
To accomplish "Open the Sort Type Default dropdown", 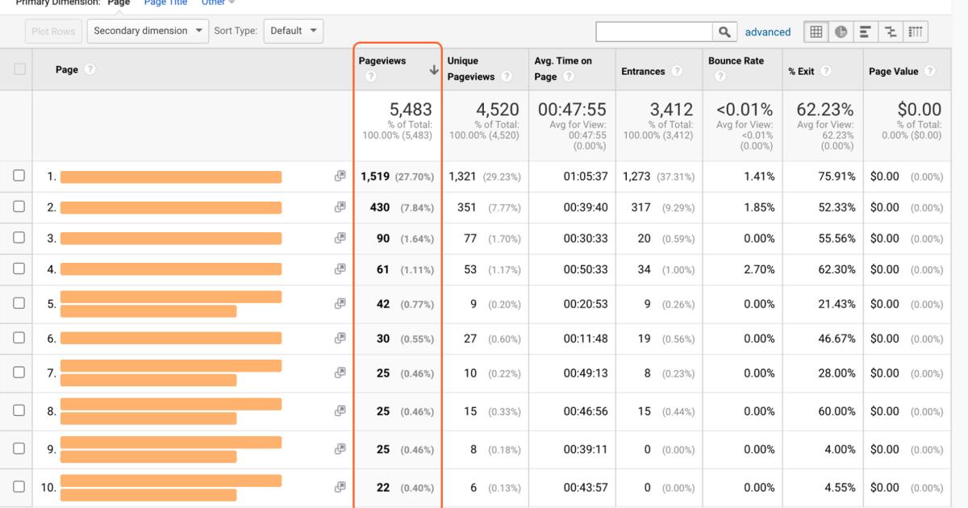I will 293,31.
